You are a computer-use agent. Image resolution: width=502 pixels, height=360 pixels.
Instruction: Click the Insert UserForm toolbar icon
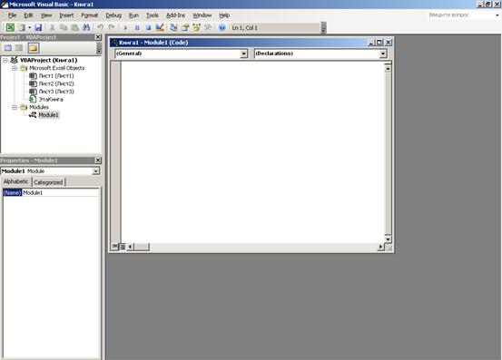22,27
